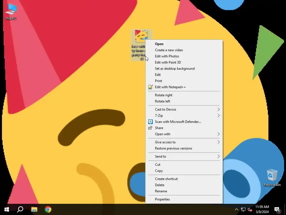Select Share from the context menu

coord(184,128)
